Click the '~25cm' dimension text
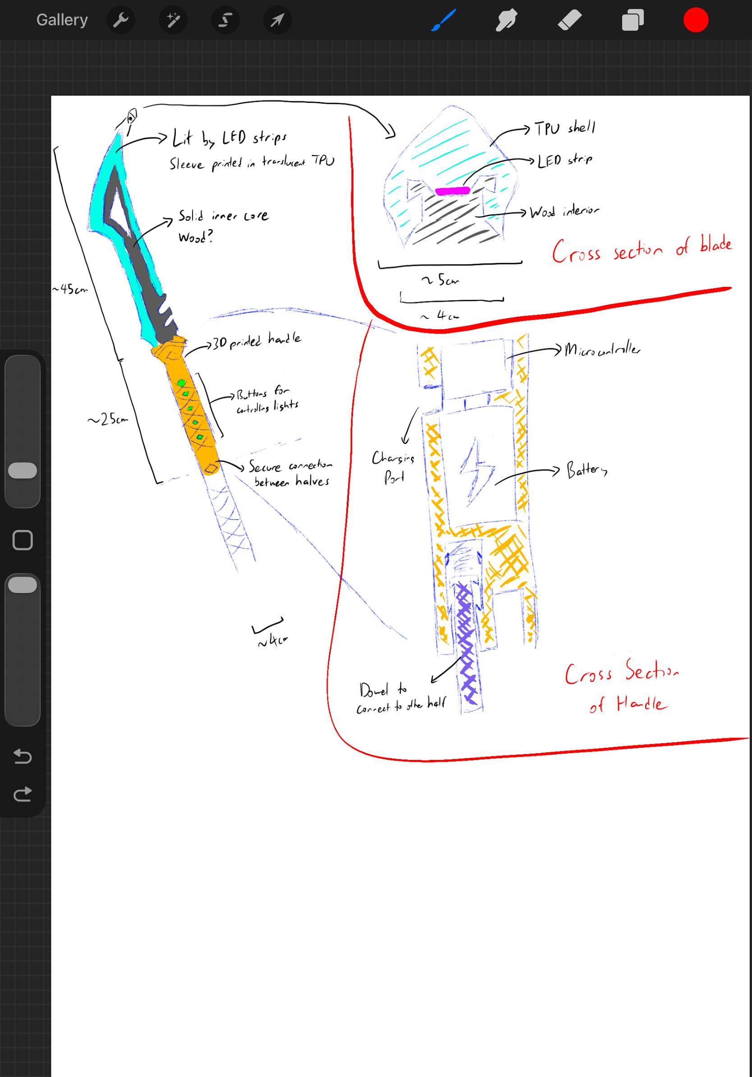752x1077 pixels. coord(108,419)
